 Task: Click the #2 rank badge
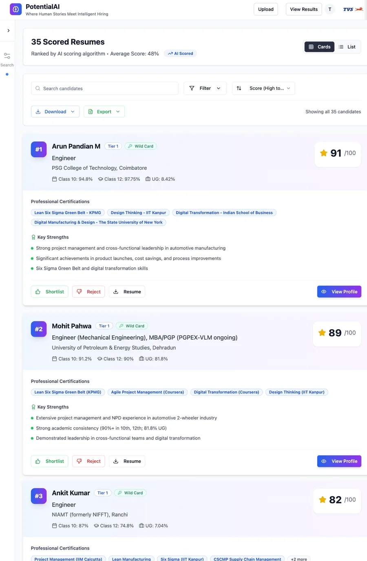(39, 329)
